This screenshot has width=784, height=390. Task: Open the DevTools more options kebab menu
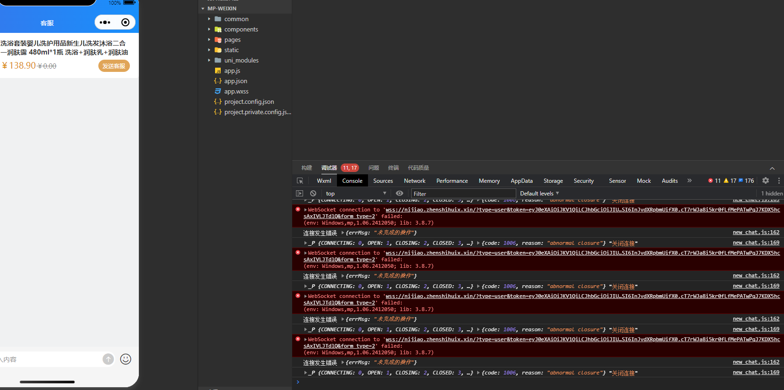779,180
